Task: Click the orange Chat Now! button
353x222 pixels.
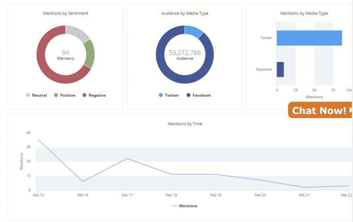Action: 320,110
